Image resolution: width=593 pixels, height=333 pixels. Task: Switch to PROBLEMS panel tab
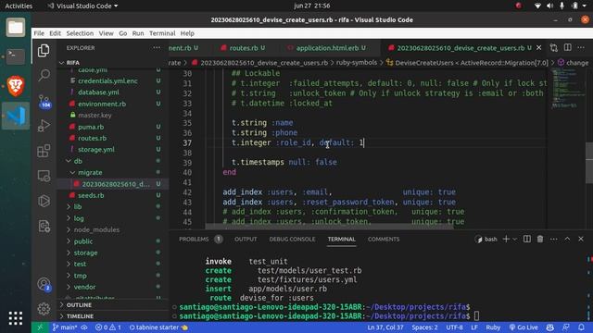point(194,239)
